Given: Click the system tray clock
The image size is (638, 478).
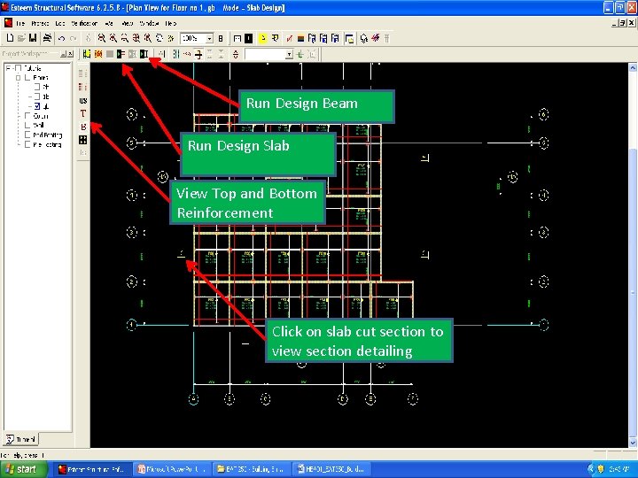Looking at the screenshot, I should click(619, 469).
